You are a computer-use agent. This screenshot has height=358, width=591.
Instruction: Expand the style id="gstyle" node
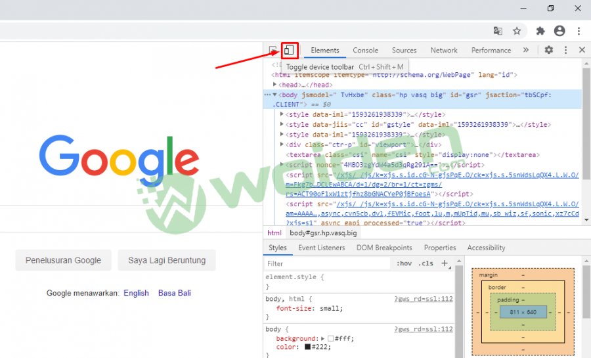coord(282,124)
